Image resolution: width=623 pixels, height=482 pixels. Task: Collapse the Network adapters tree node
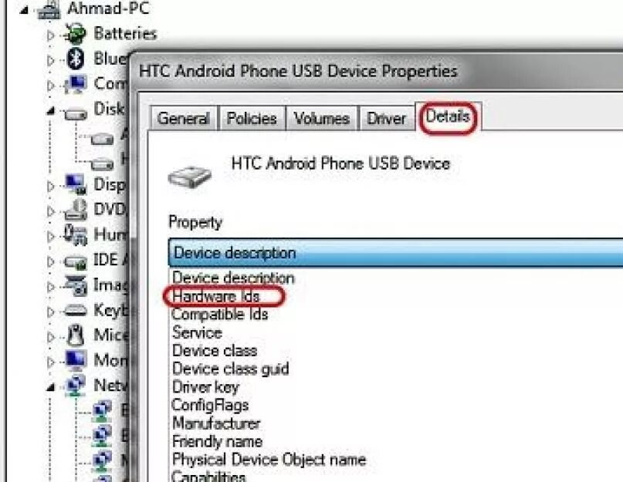pyautogui.click(x=50, y=386)
